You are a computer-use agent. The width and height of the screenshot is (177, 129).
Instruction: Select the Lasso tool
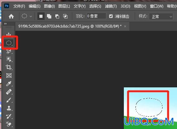9,51
